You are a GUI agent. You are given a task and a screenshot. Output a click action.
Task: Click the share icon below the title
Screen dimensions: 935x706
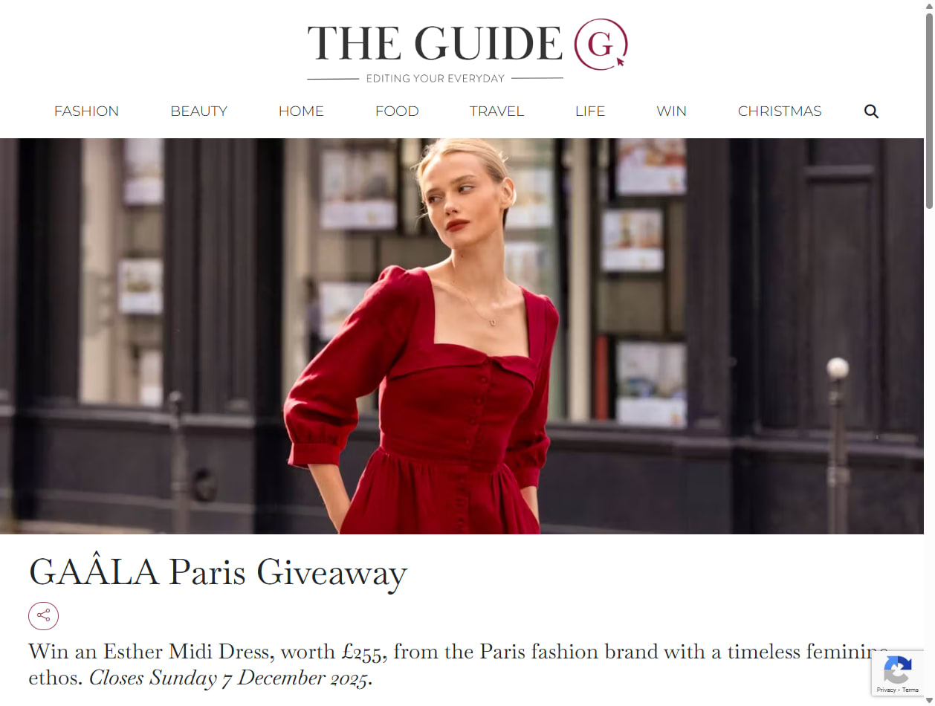[43, 616]
